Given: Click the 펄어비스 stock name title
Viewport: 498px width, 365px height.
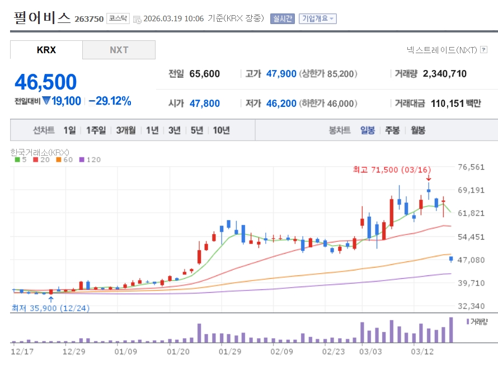Looking at the screenshot, I should 42,18.
